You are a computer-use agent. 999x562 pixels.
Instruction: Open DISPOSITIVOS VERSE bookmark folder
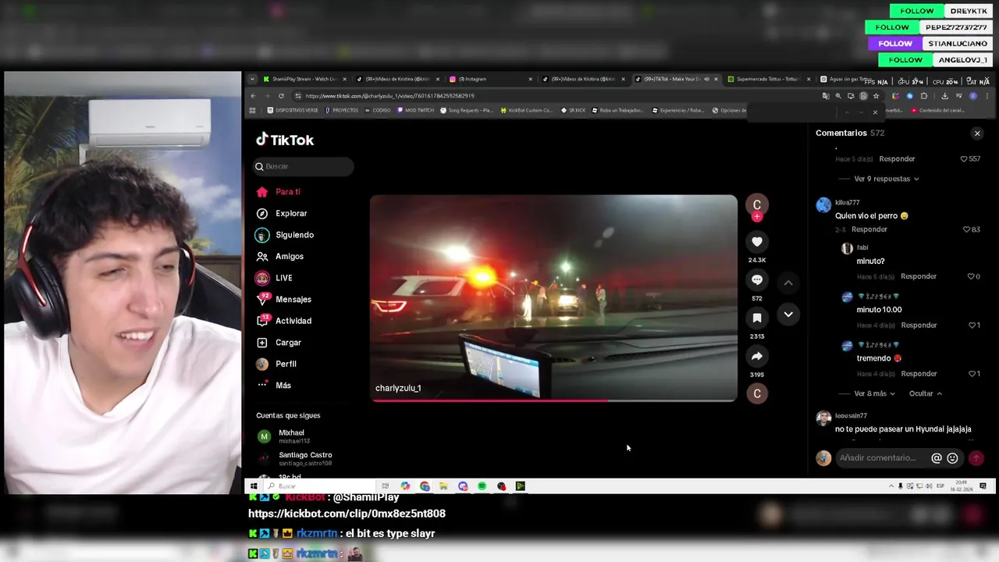click(x=293, y=110)
